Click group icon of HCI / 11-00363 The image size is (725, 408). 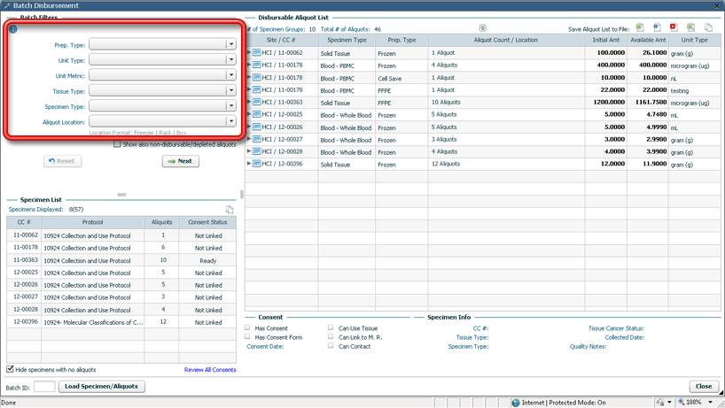[257, 102]
